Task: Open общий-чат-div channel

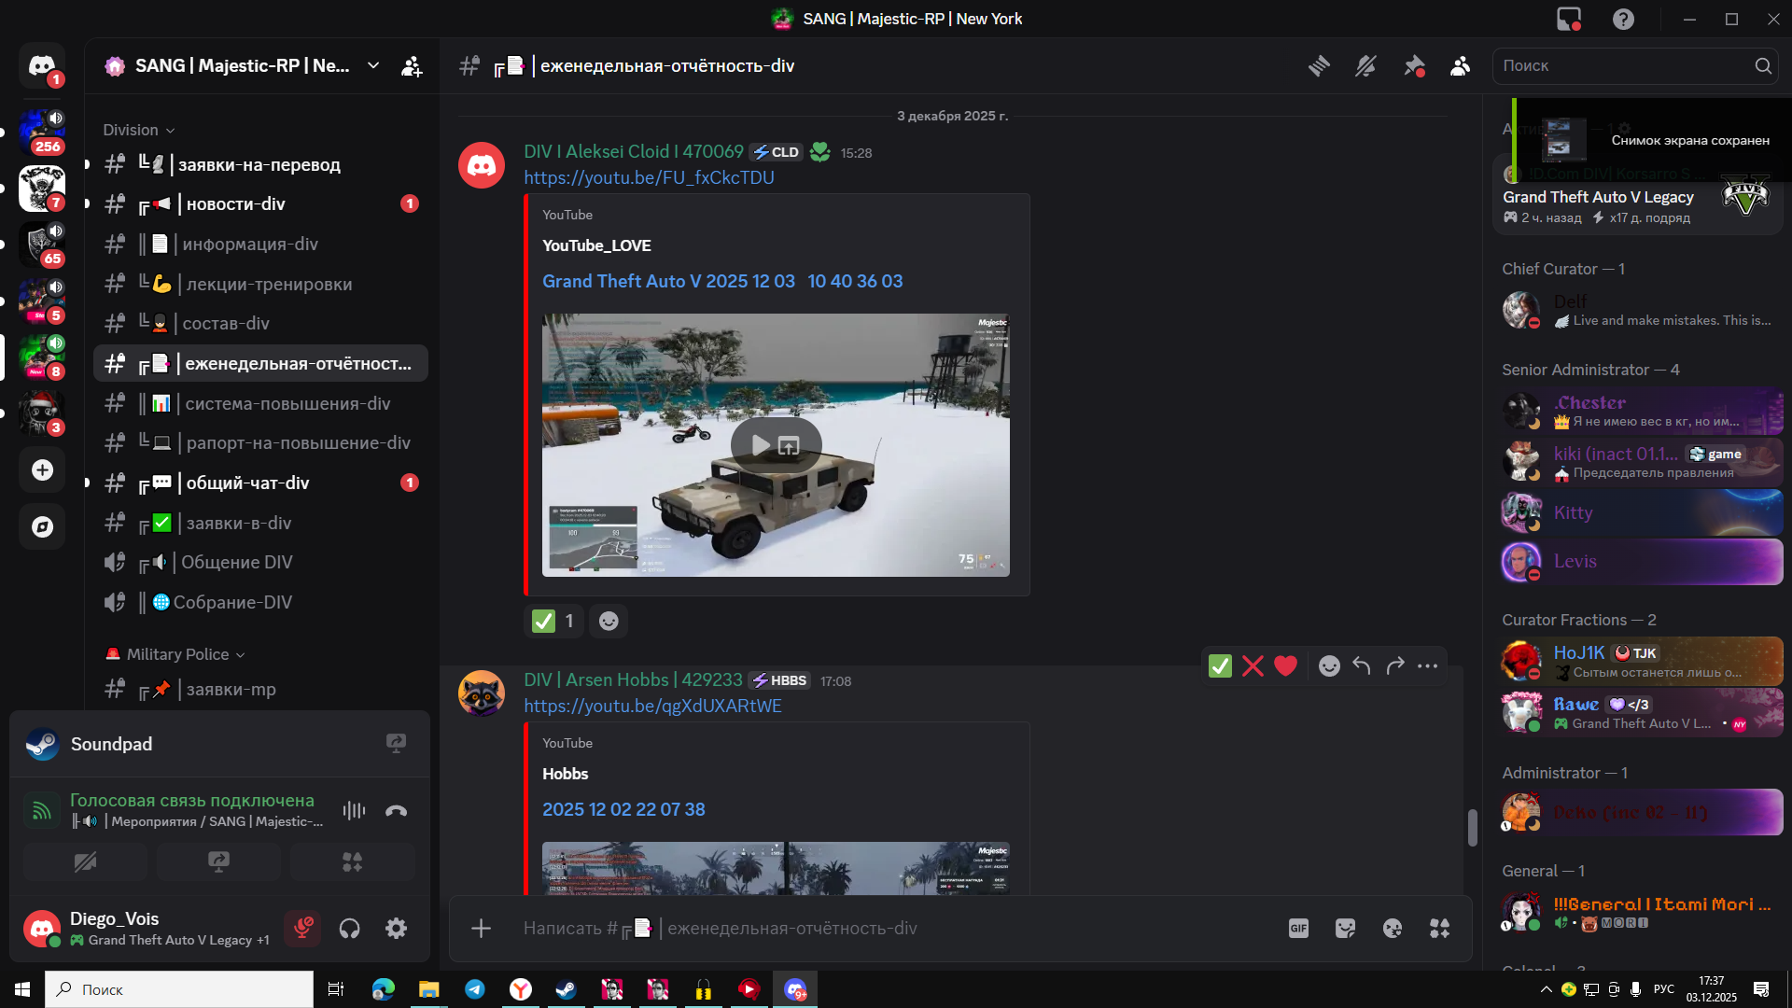Action: tap(247, 483)
